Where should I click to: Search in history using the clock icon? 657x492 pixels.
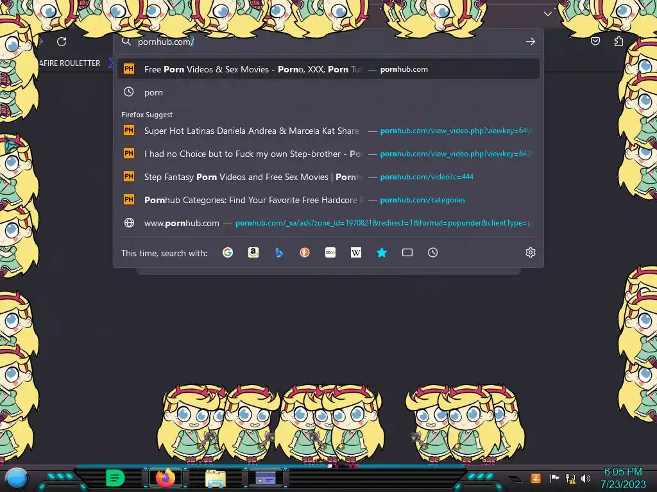click(x=433, y=252)
